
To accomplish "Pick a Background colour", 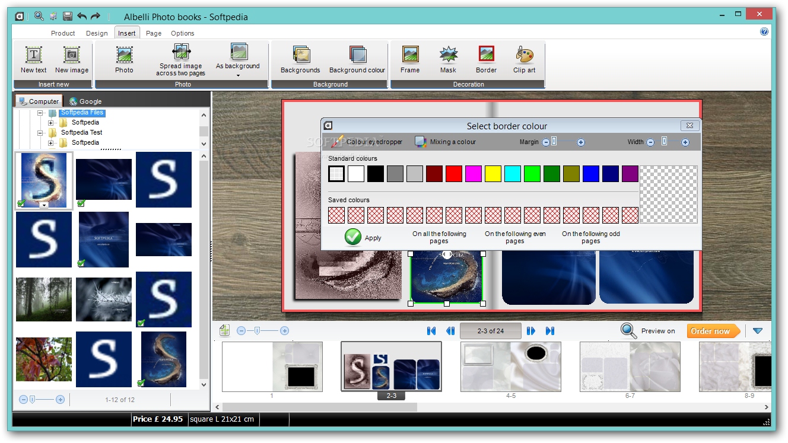I will click(x=357, y=59).
